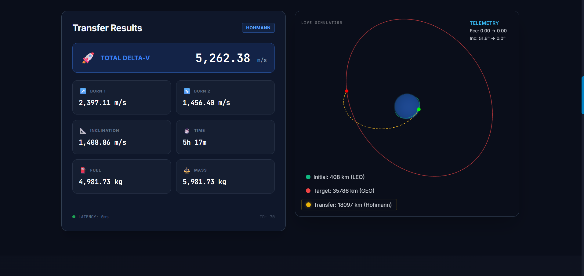Click the Burn 2 value 1,456.40 m/s
Viewport: 584px width, 276px height.
point(206,103)
